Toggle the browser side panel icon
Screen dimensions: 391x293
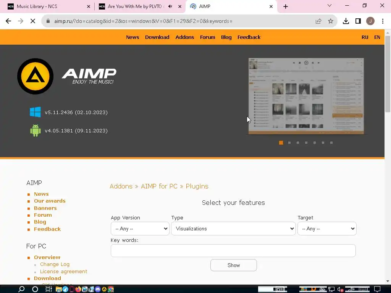(358, 21)
